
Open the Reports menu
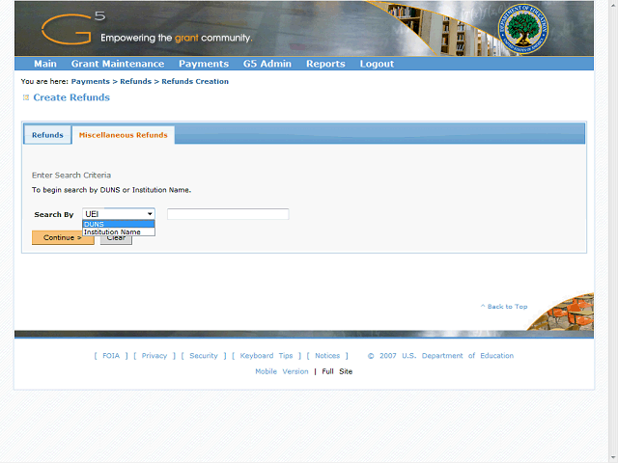[x=325, y=64]
